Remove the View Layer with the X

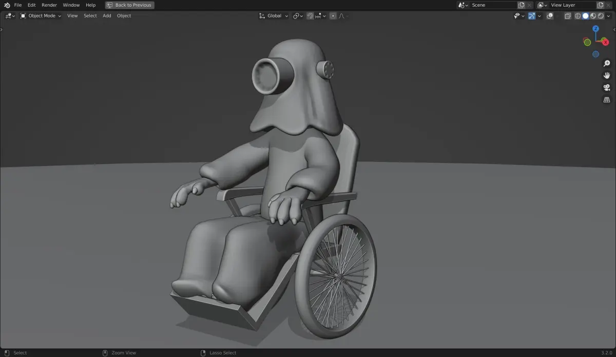[x=609, y=5]
